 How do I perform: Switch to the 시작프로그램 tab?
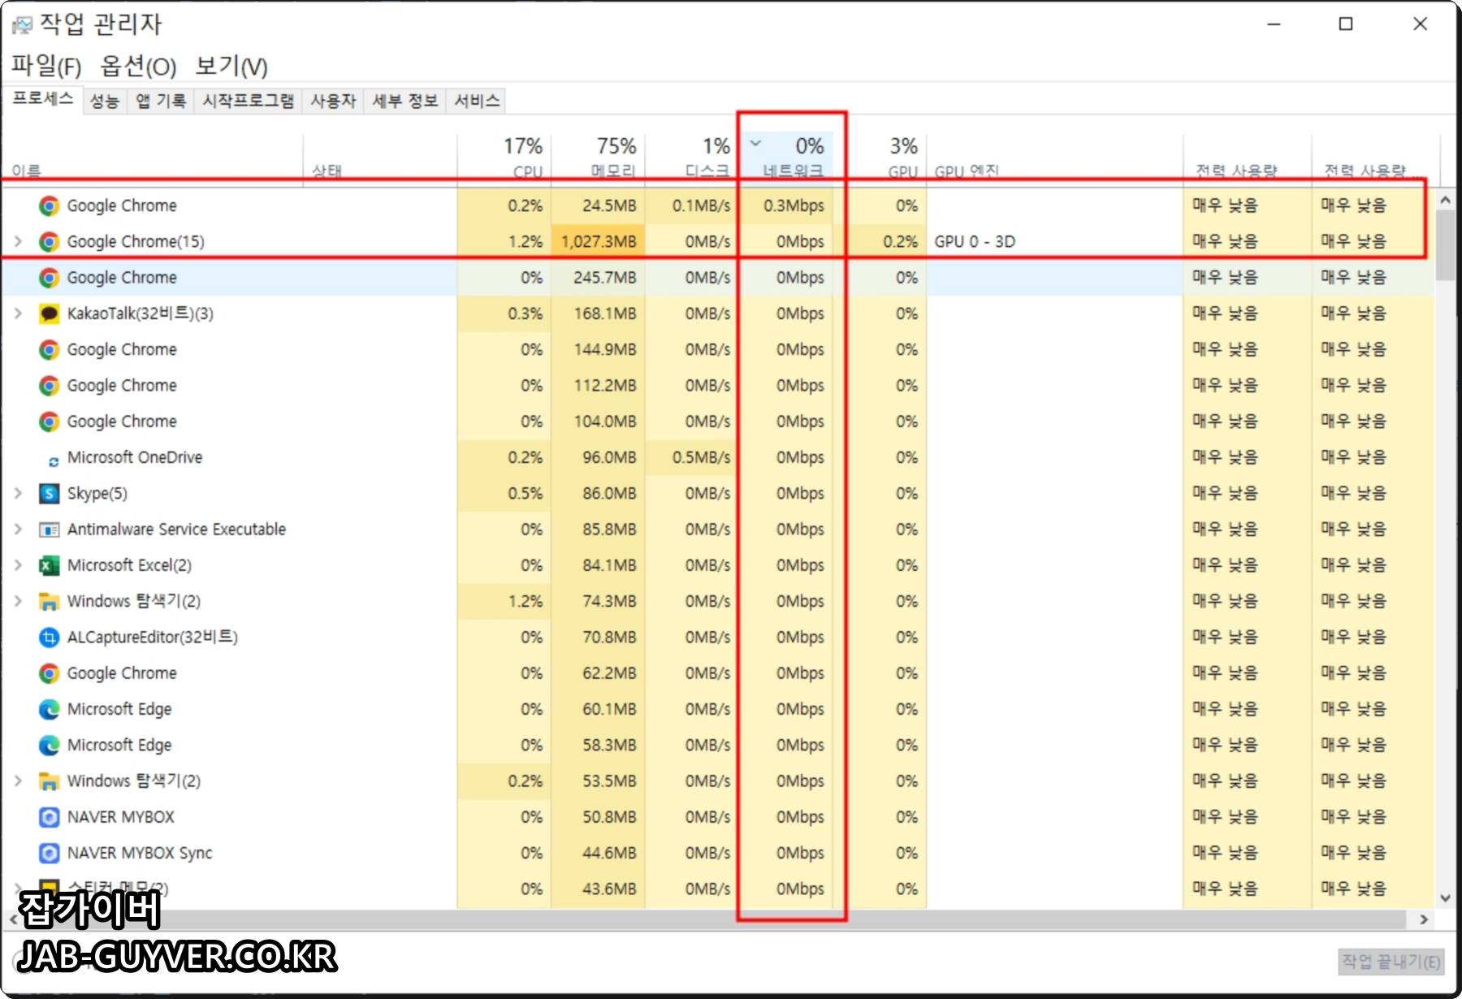pos(248,101)
